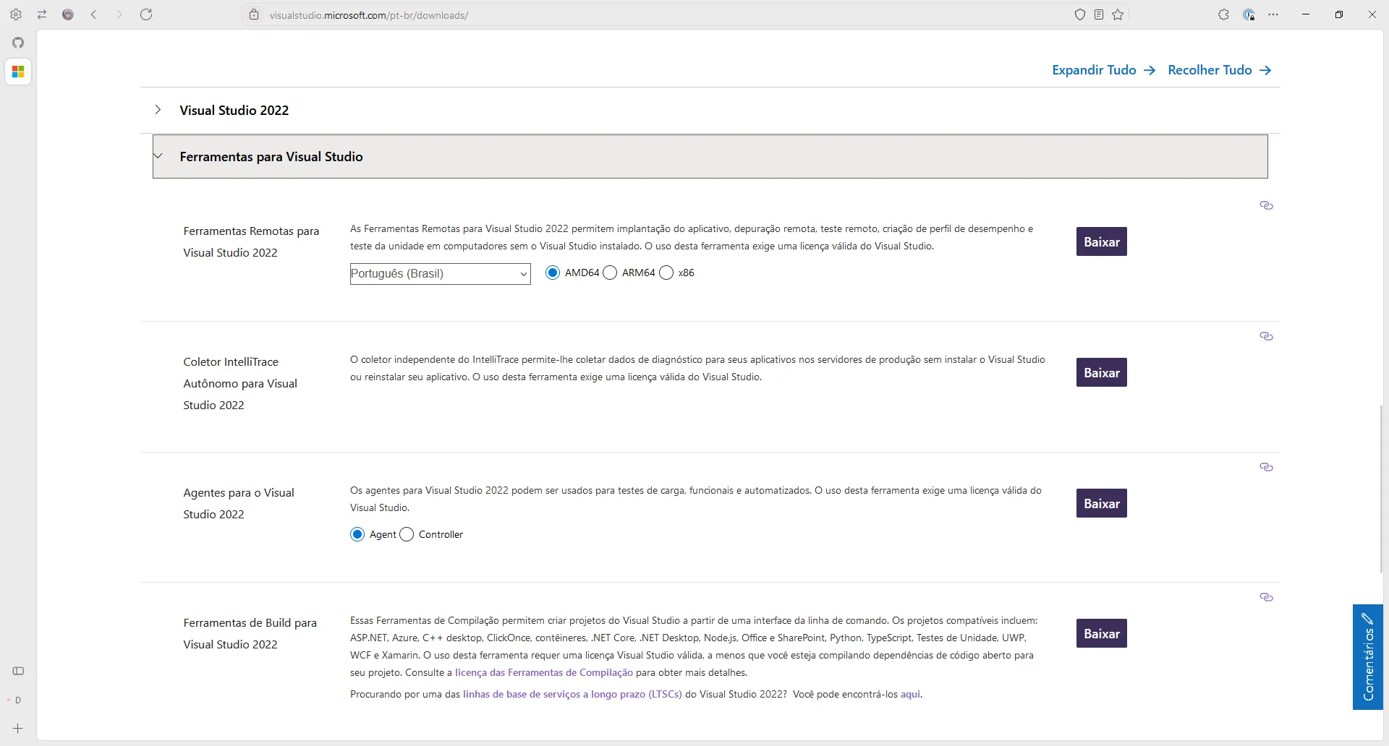
Task: Collapse Ferramentas para Visual Studio section
Action: click(x=710, y=156)
